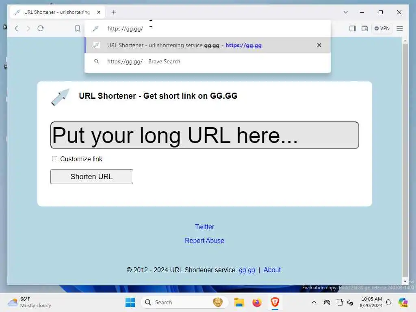Open the About link in the footer
The height and width of the screenshot is (312, 416).
tap(272, 270)
